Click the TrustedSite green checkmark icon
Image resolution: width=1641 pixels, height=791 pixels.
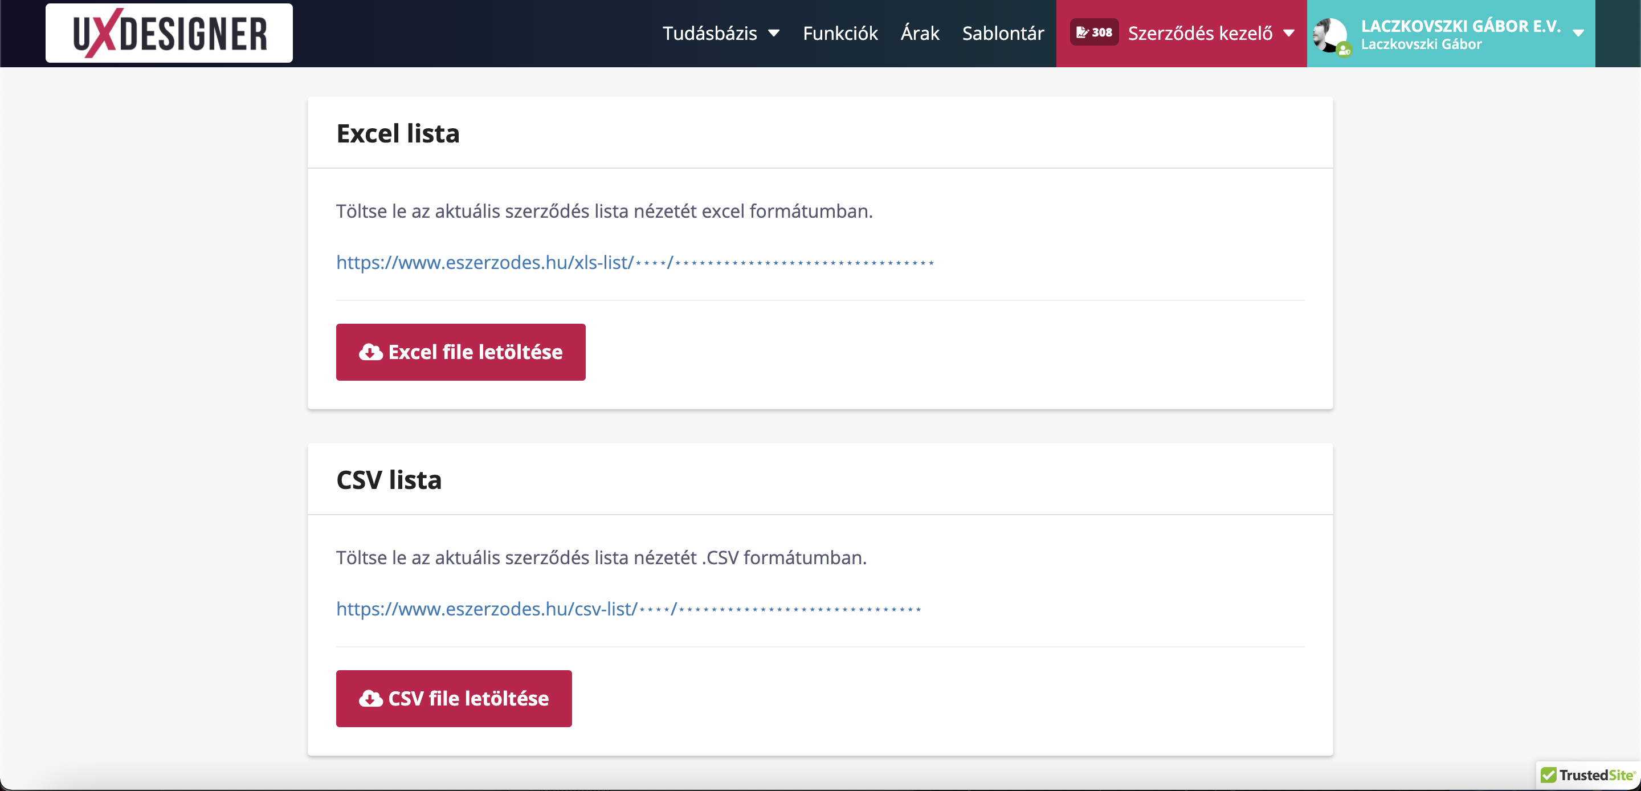[x=1548, y=775]
